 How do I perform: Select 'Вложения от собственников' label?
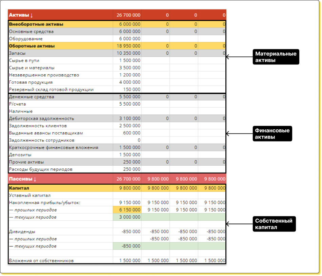coord(41,261)
